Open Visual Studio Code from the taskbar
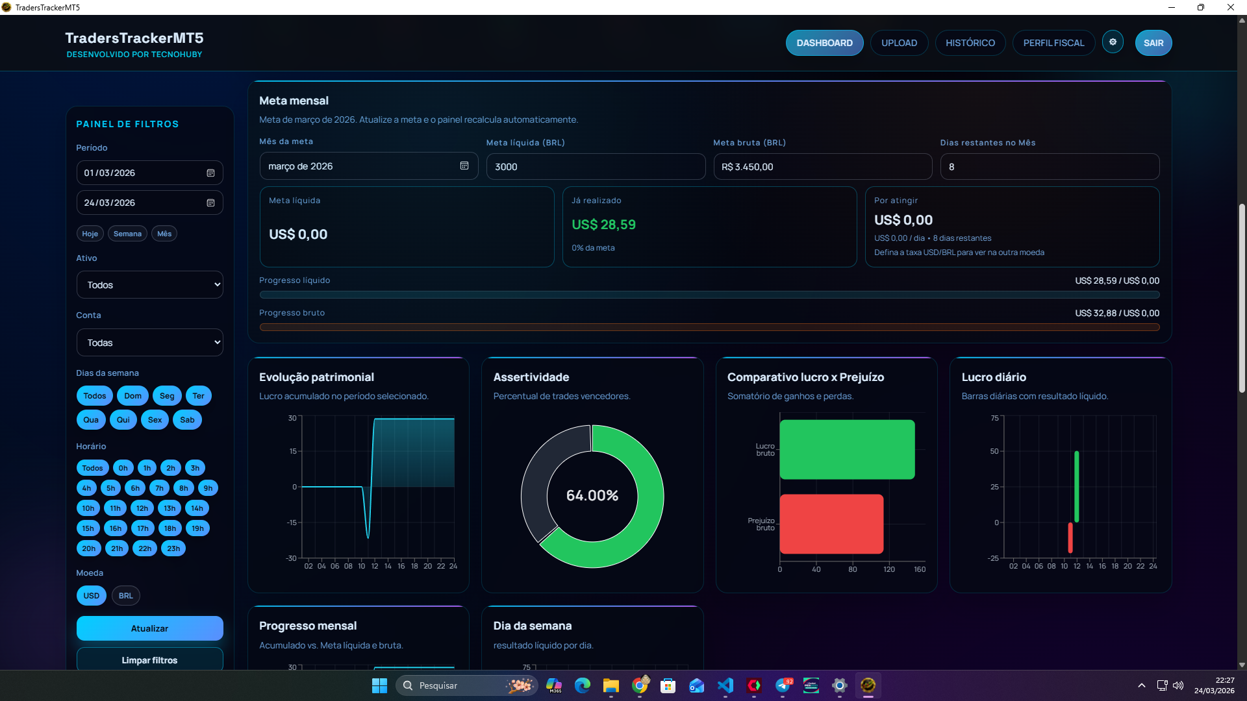 tap(725, 685)
